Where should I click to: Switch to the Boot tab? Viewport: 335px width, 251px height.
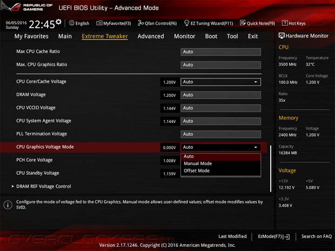[211, 36]
